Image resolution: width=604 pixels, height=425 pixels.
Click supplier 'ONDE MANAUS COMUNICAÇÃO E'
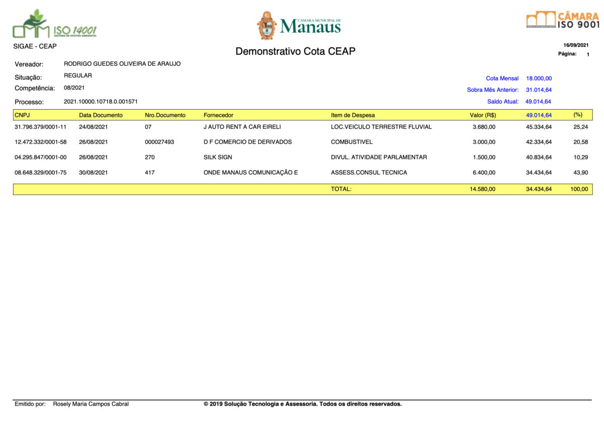point(251,173)
